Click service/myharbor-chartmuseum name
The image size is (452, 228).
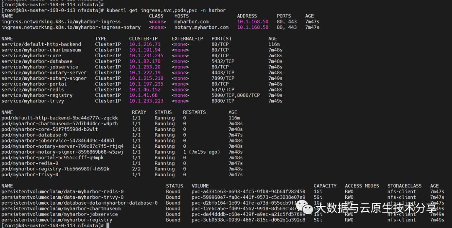pyautogui.click(x=41, y=50)
